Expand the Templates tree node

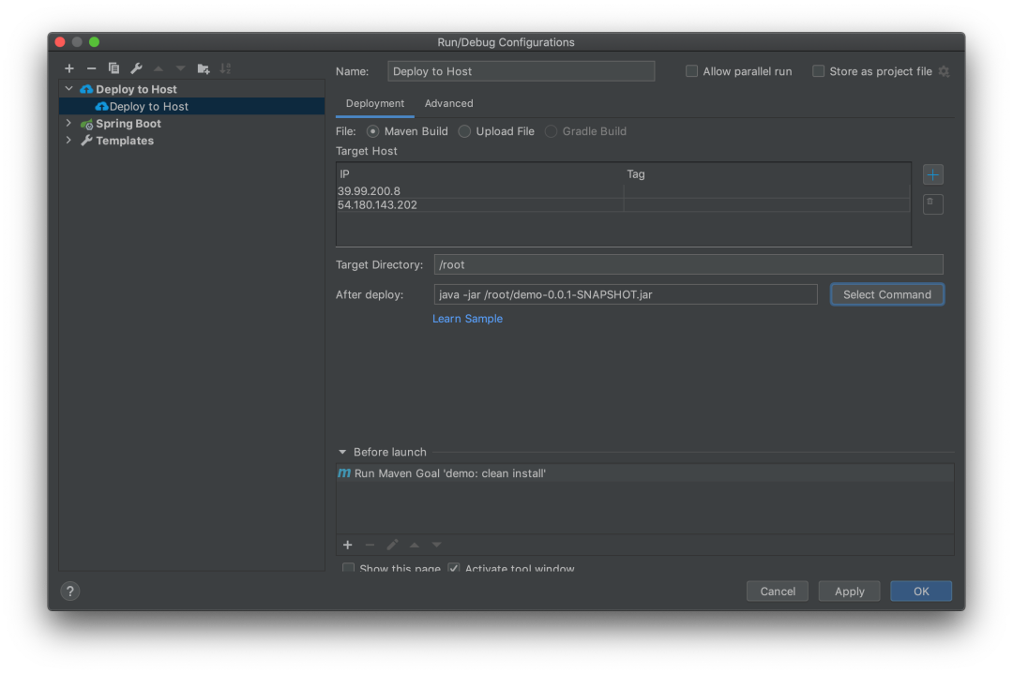click(x=68, y=141)
